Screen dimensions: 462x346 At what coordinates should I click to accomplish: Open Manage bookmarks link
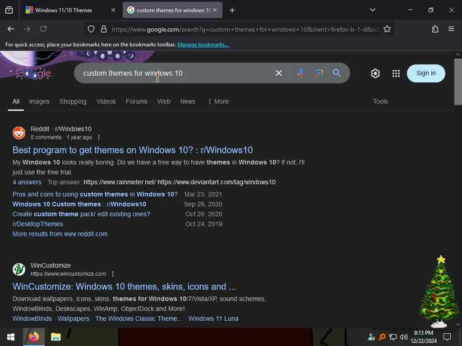point(203,45)
